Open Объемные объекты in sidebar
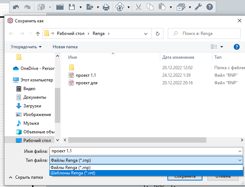Image resolution: width=245 pixels, height=187 pixels. [x=35, y=132]
